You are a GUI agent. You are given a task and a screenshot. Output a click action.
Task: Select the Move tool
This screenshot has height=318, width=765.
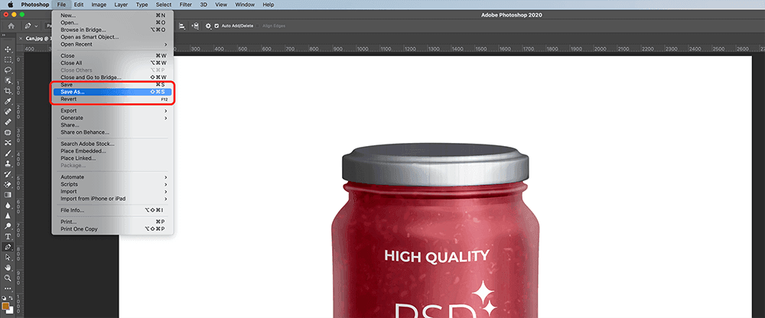tap(8, 49)
